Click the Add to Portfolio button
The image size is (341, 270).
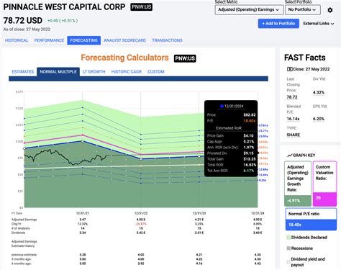pos(278,24)
